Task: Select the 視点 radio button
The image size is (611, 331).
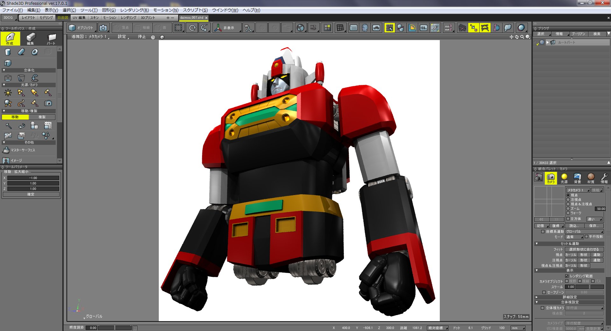Action: coord(568,195)
